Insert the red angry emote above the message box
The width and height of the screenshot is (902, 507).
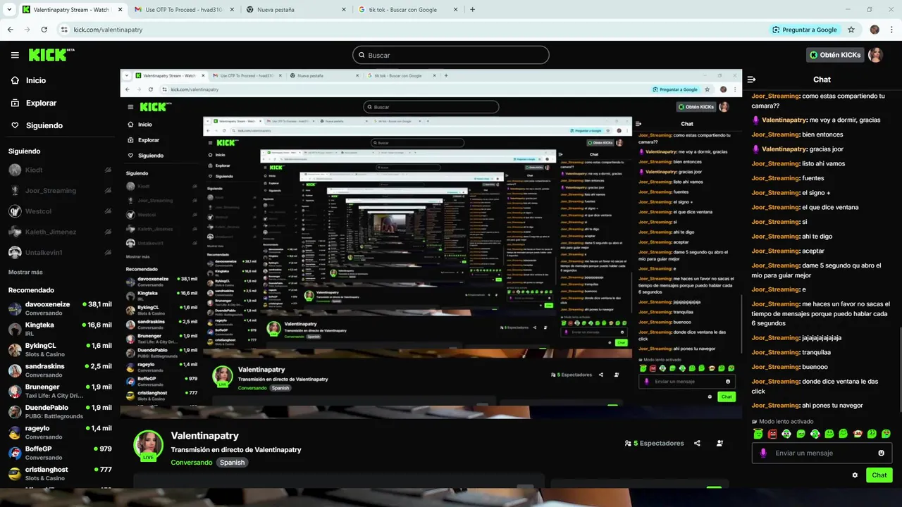772,434
